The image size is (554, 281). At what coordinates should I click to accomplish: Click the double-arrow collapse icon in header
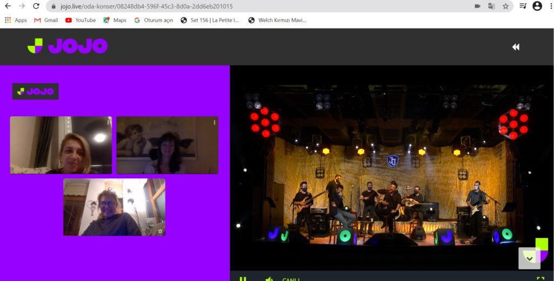(x=516, y=47)
